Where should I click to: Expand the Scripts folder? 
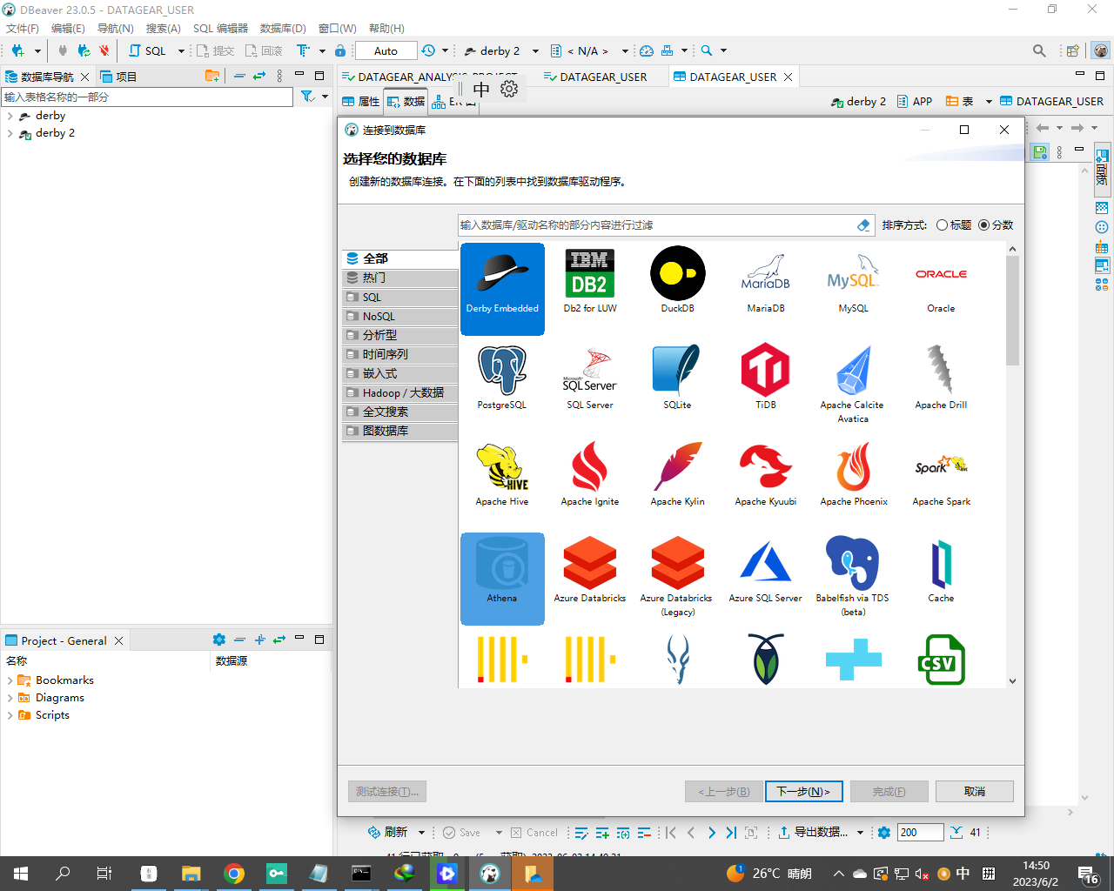pyautogui.click(x=10, y=715)
